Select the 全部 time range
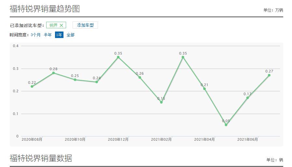This screenshot has height=167, width=292. coord(70,35)
